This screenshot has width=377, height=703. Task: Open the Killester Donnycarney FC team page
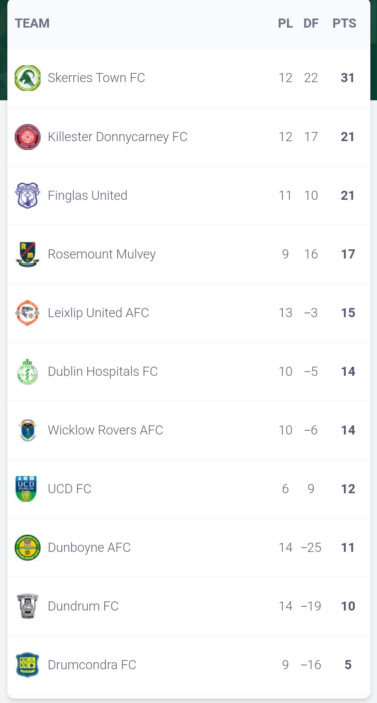[117, 136]
